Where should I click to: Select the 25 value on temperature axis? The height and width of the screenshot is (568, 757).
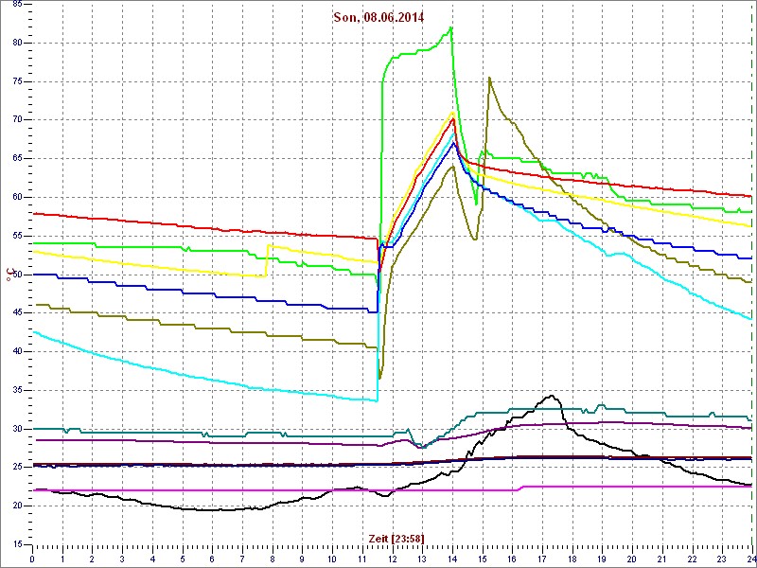[x=16, y=468]
